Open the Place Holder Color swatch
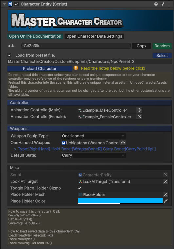This screenshot has height=249, width=174. tap(120, 201)
